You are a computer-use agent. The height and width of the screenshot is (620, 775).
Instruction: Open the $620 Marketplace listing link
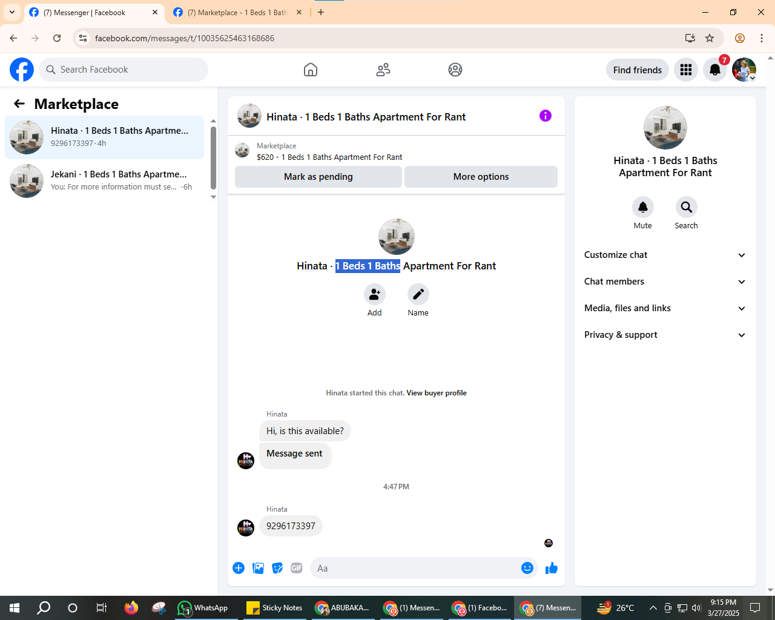(329, 157)
